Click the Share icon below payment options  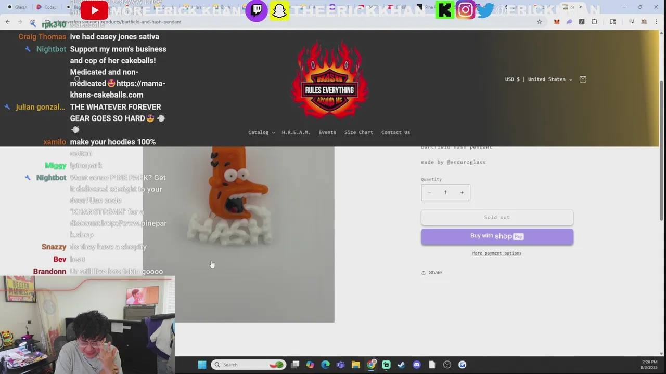(424, 273)
